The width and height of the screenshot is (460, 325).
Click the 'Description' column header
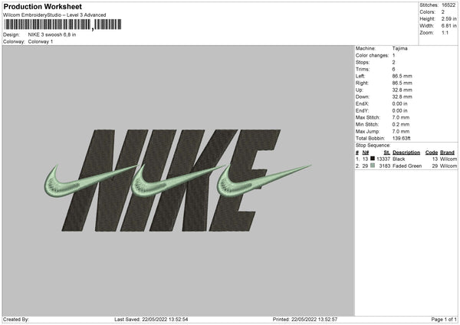(406, 153)
